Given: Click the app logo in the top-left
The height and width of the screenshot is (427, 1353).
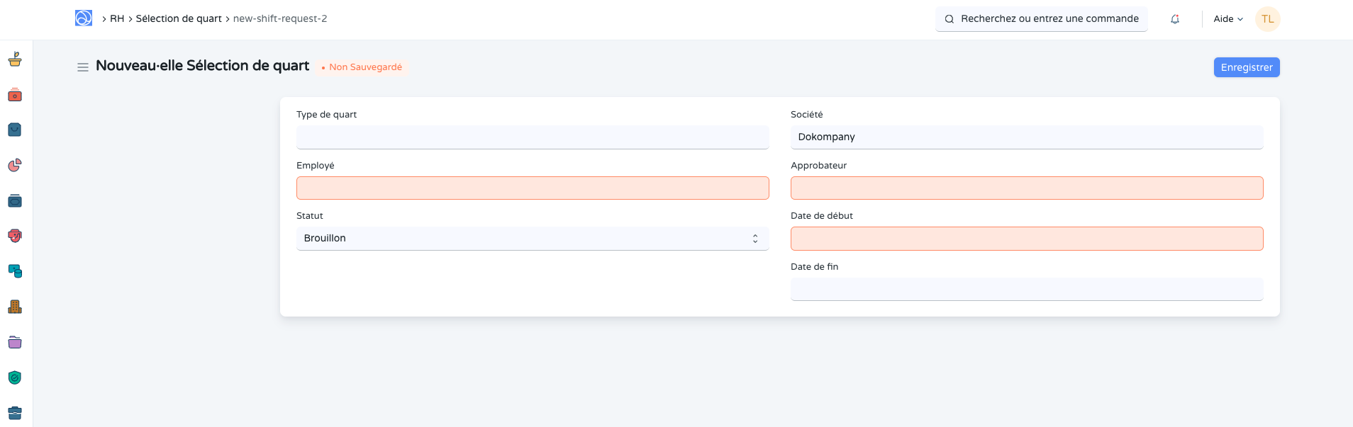Looking at the screenshot, I should (84, 18).
